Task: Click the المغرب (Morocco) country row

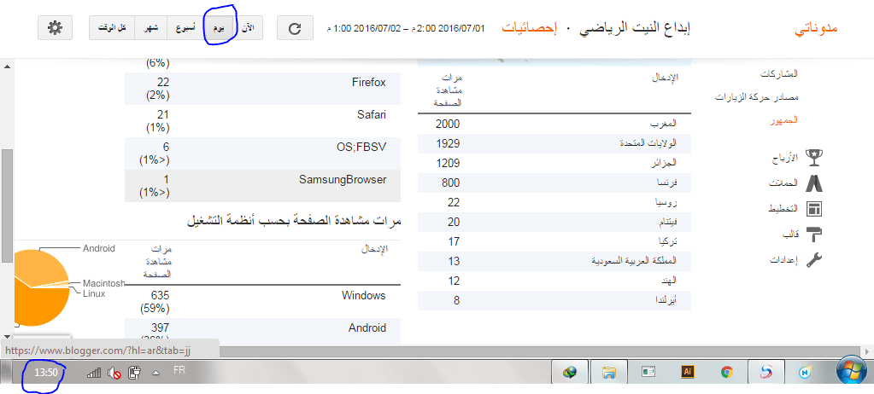Action: click(x=554, y=123)
